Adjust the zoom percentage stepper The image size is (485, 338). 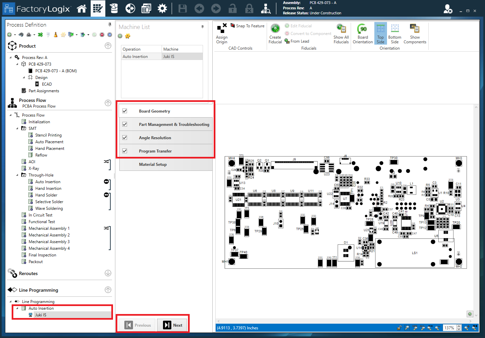coord(459,328)
